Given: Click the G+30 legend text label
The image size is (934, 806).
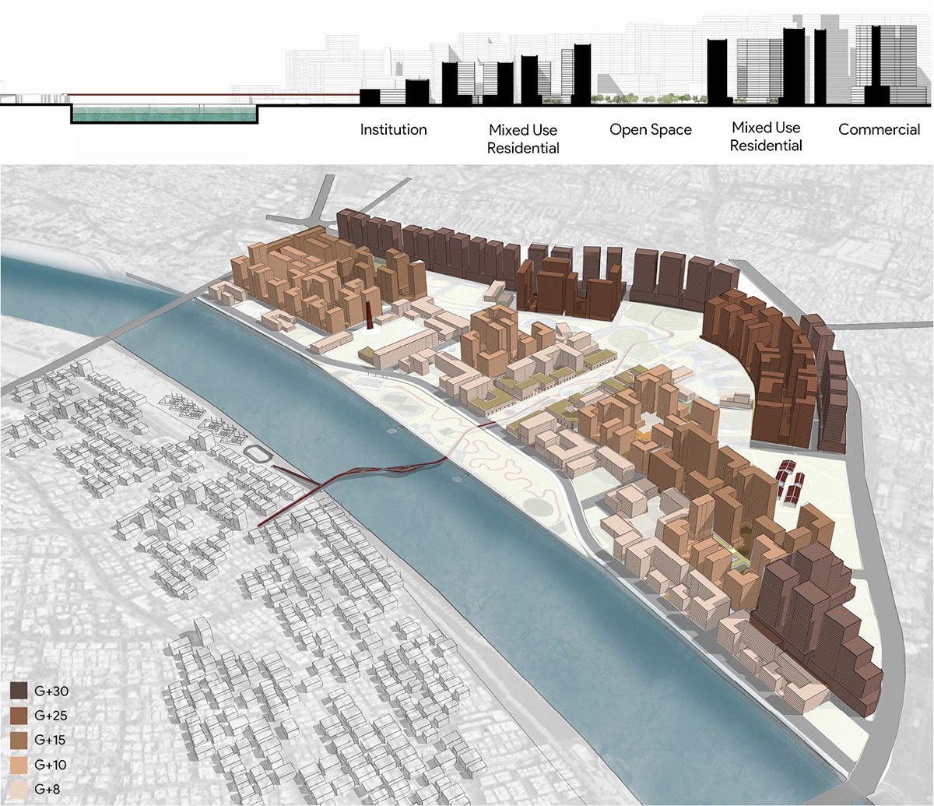Looking at the screenshot, I should point(51,691).
